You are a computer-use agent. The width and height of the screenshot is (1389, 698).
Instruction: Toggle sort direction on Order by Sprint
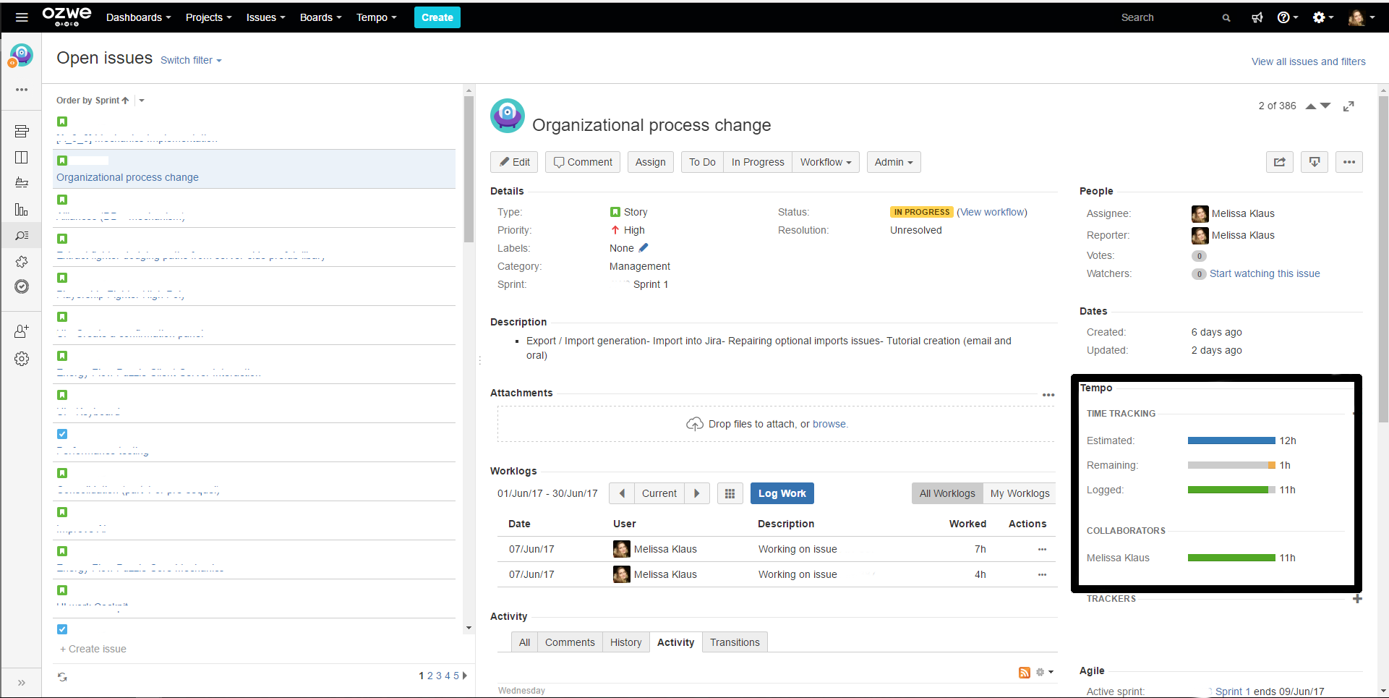tap(126, 101)
